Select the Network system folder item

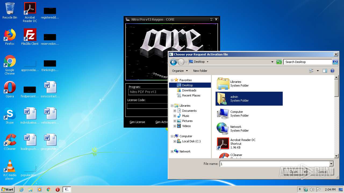pos(249,129)
